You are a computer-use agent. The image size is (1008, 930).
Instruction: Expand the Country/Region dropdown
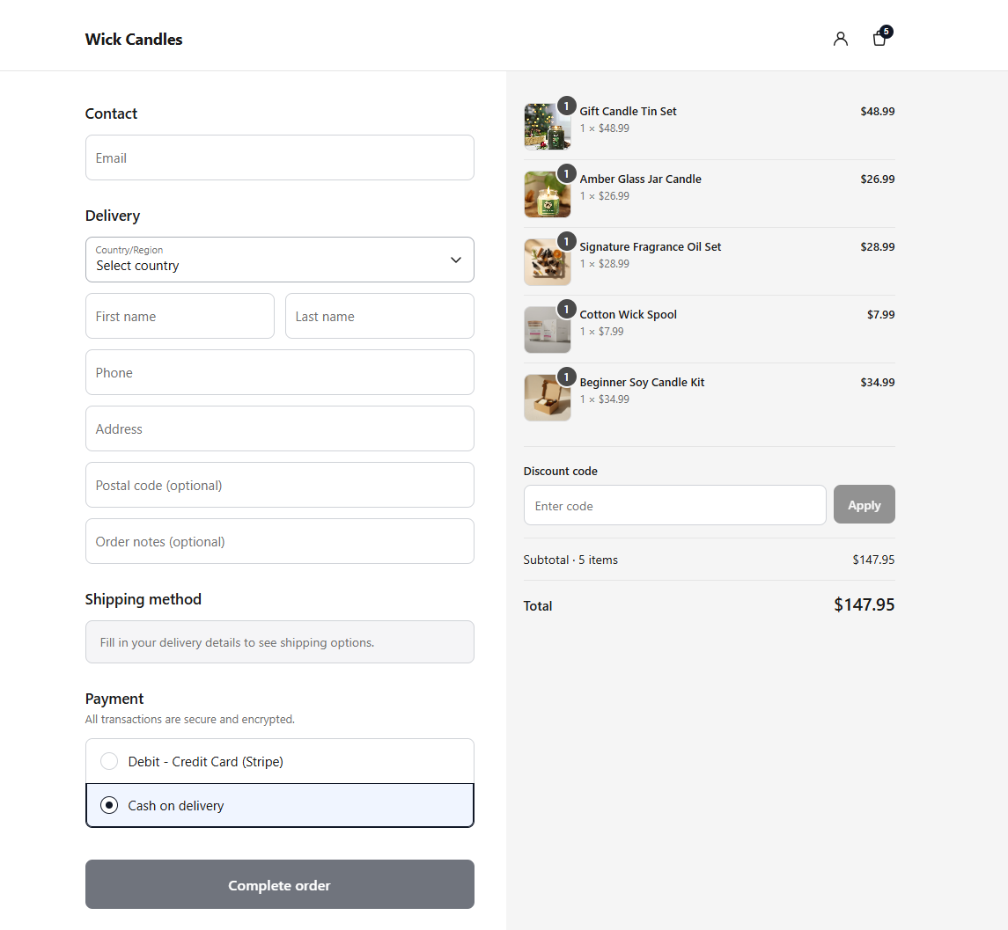click(x=280, y=260)
